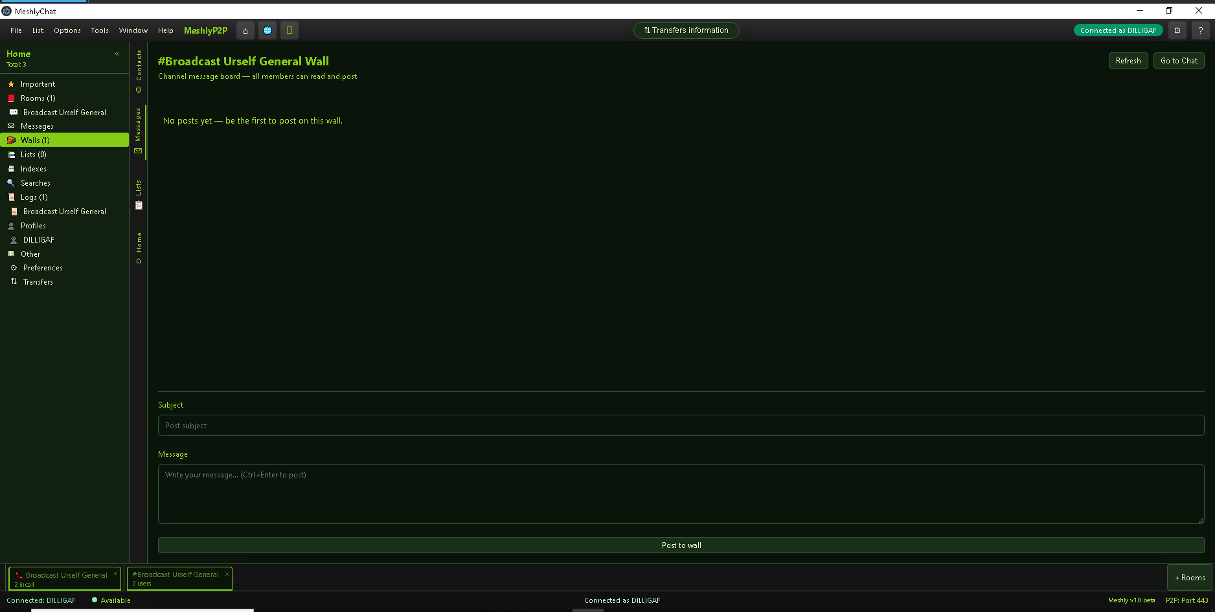Click the Searches magnifier icon
The image size is (1215, 612).
point(11,183)
